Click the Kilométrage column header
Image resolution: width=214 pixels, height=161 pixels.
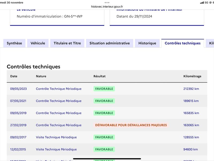click(192, 76)
